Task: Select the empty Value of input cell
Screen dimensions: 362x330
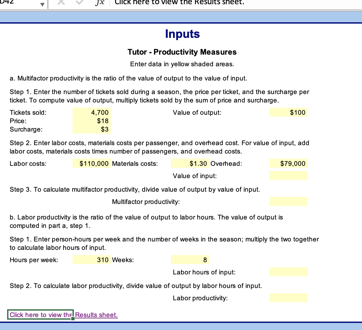Action: [x=288, y=176]
